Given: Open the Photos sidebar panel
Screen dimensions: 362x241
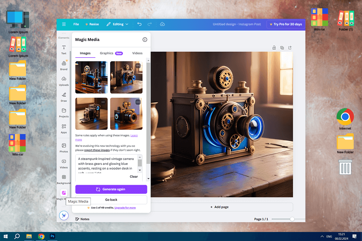Looking at the screenshot, I should click(64, 148).
